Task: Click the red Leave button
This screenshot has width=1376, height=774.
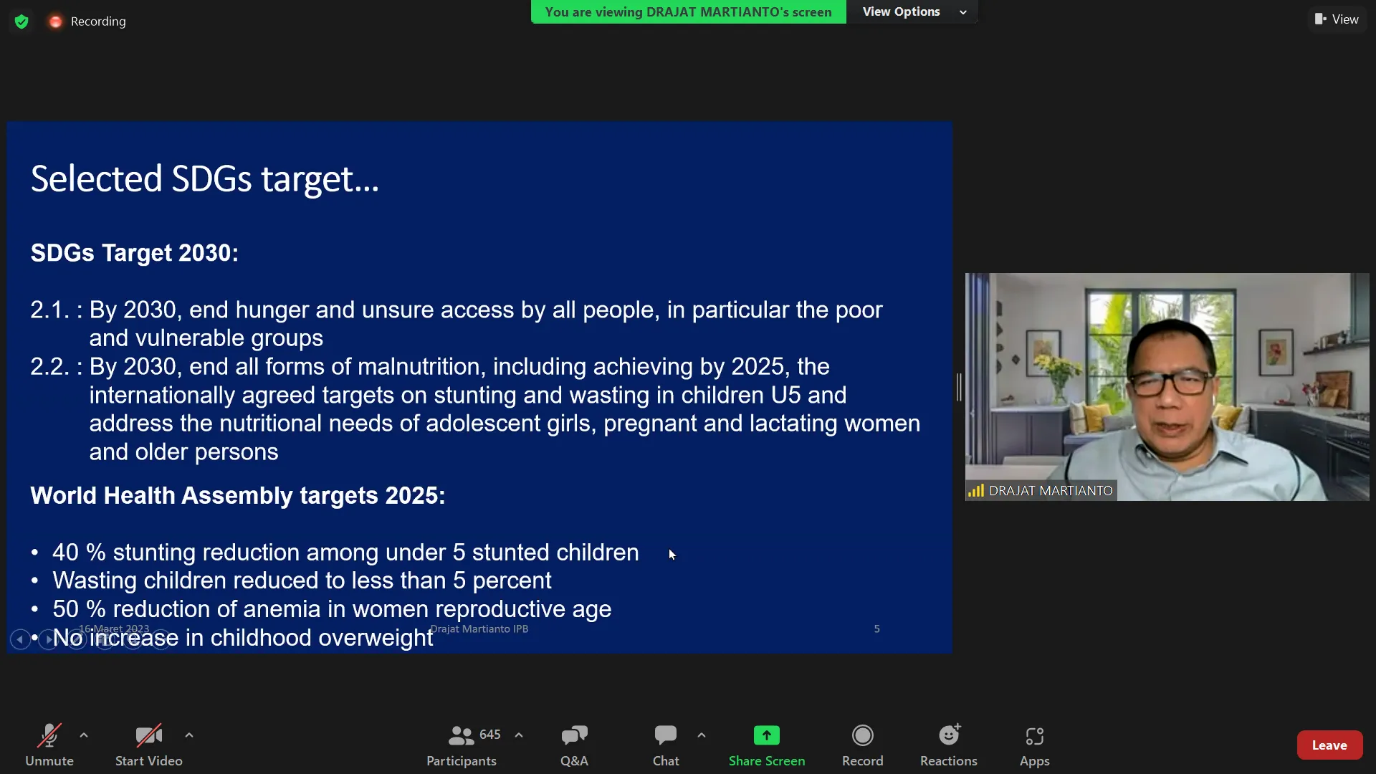Action: [x=1329, y=745]
